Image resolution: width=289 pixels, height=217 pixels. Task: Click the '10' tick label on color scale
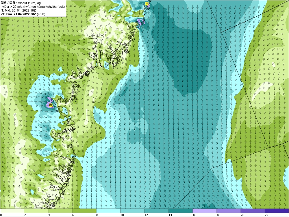point(122,215)
